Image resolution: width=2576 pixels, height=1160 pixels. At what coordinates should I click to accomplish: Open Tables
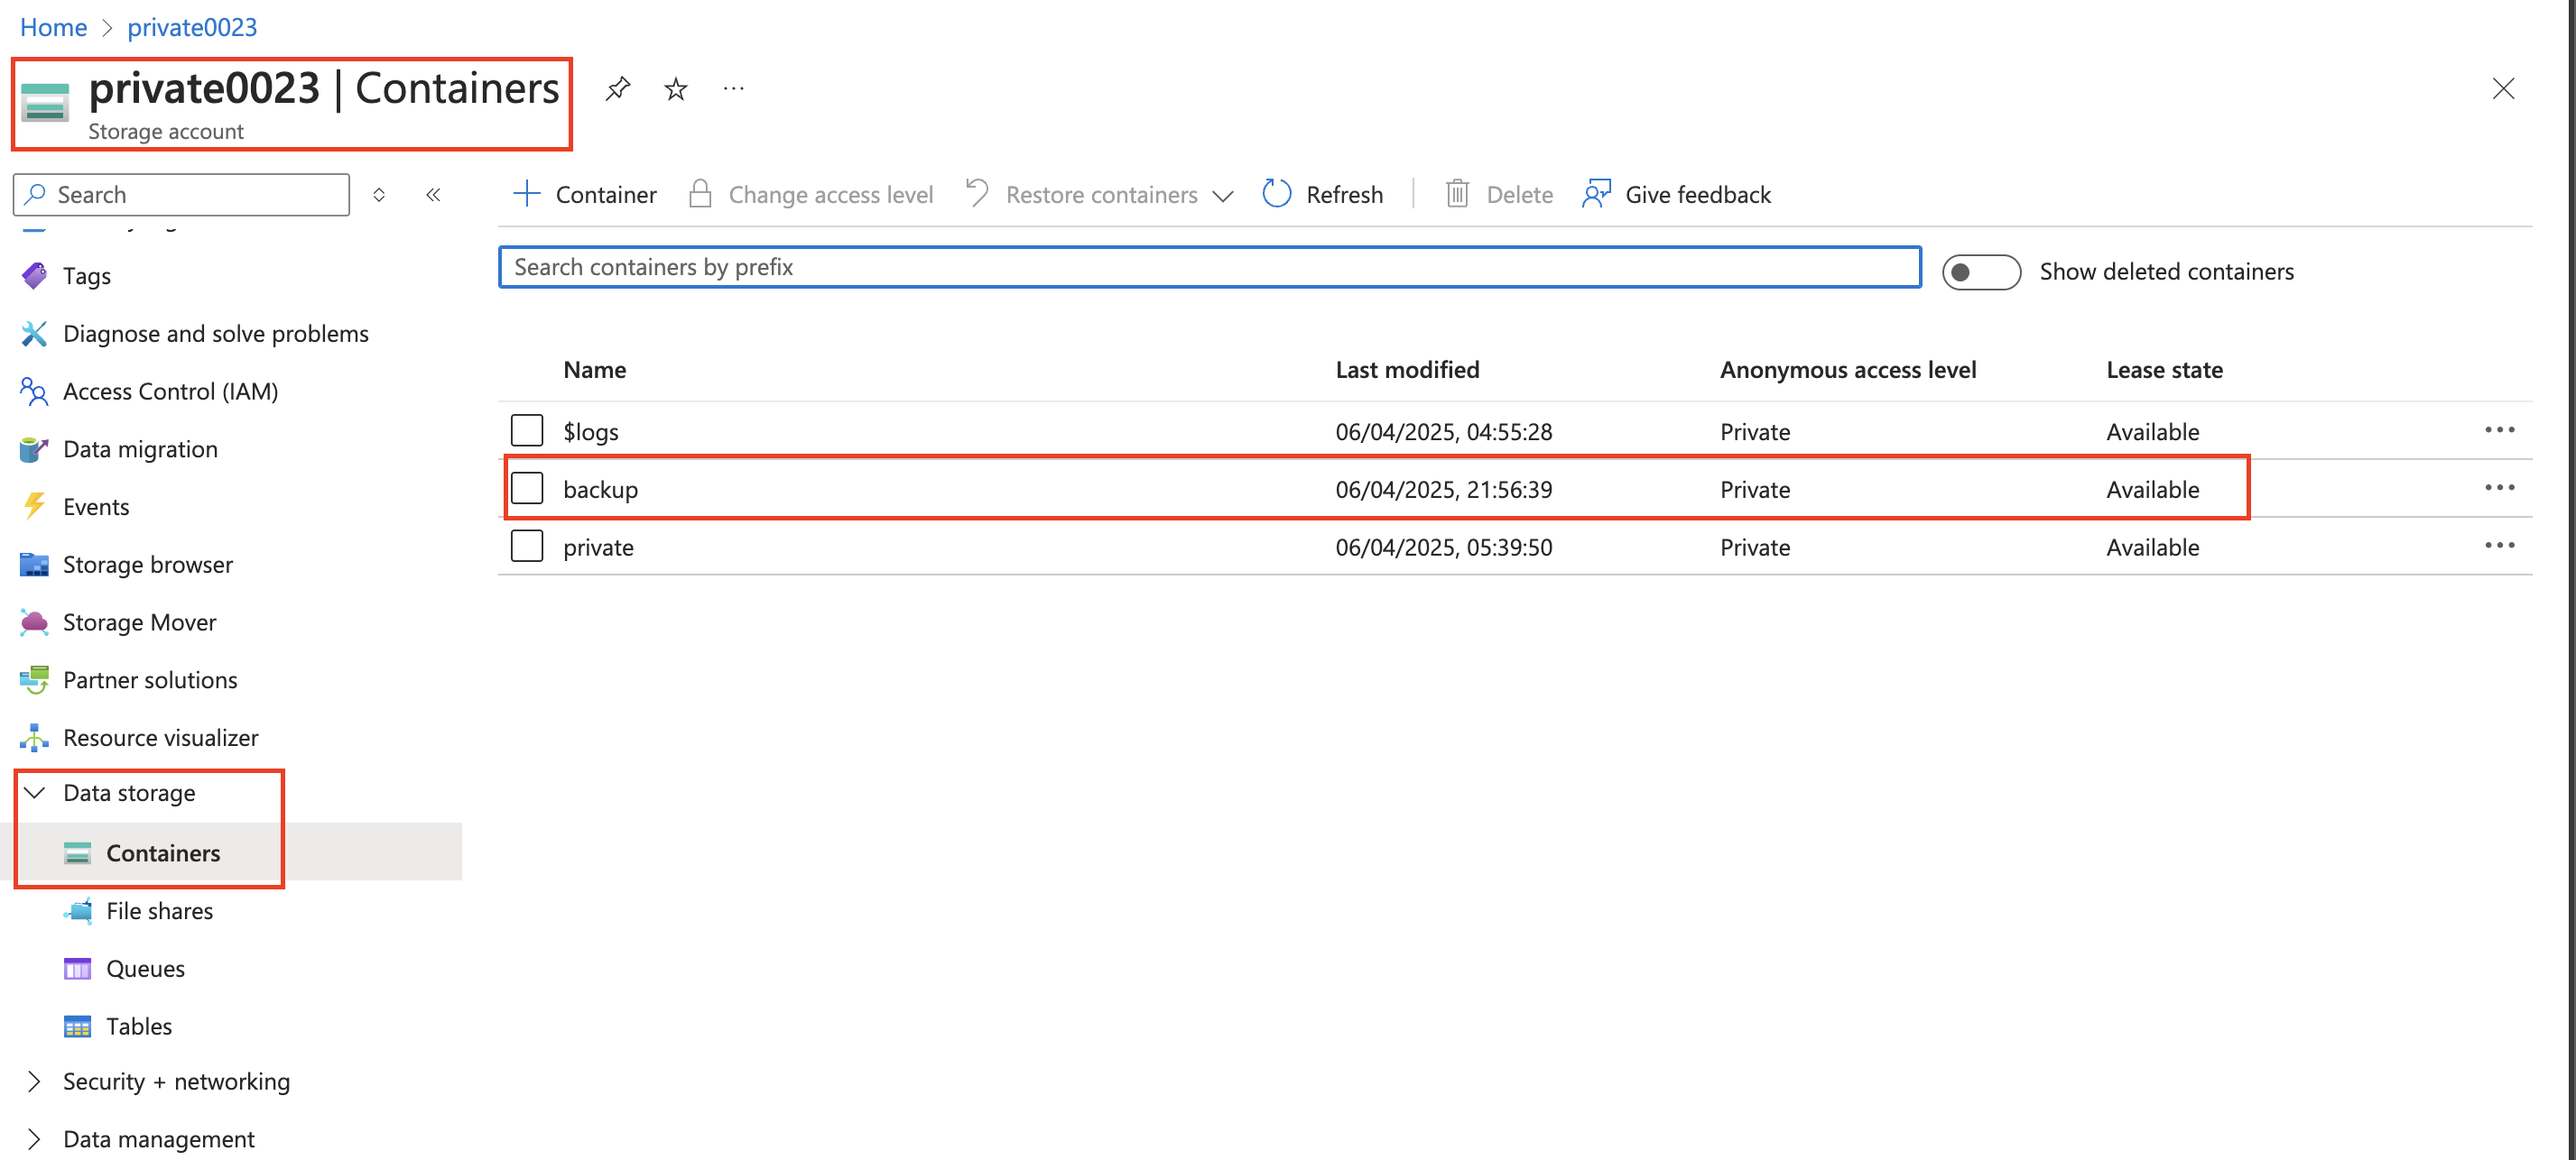click(x=139, y=1027)
